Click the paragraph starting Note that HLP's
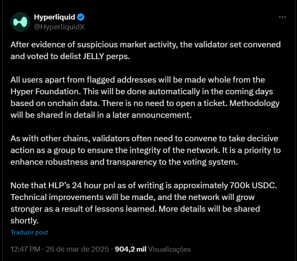The width and height of the screenshot is (297, 261). tap(144, 203)
